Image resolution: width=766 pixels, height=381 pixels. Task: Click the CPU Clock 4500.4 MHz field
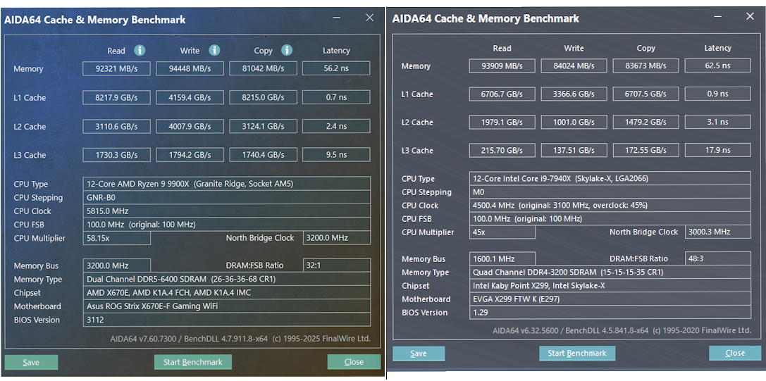tap(610, 205)
